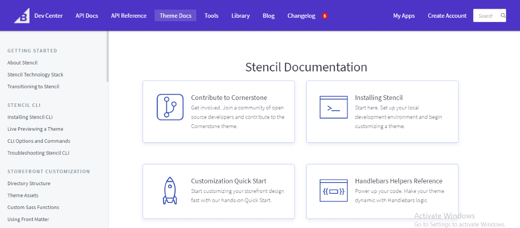
Task: Select Live Previewing a Theme sidebar link
Action: coord(35,129)
